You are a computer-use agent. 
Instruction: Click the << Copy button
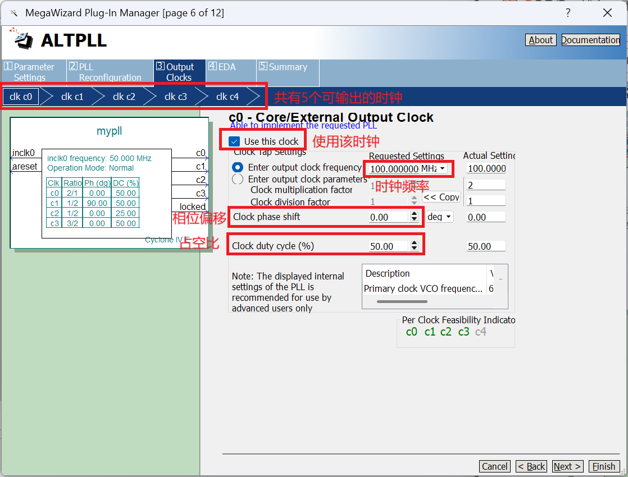(x=441, y=197)
